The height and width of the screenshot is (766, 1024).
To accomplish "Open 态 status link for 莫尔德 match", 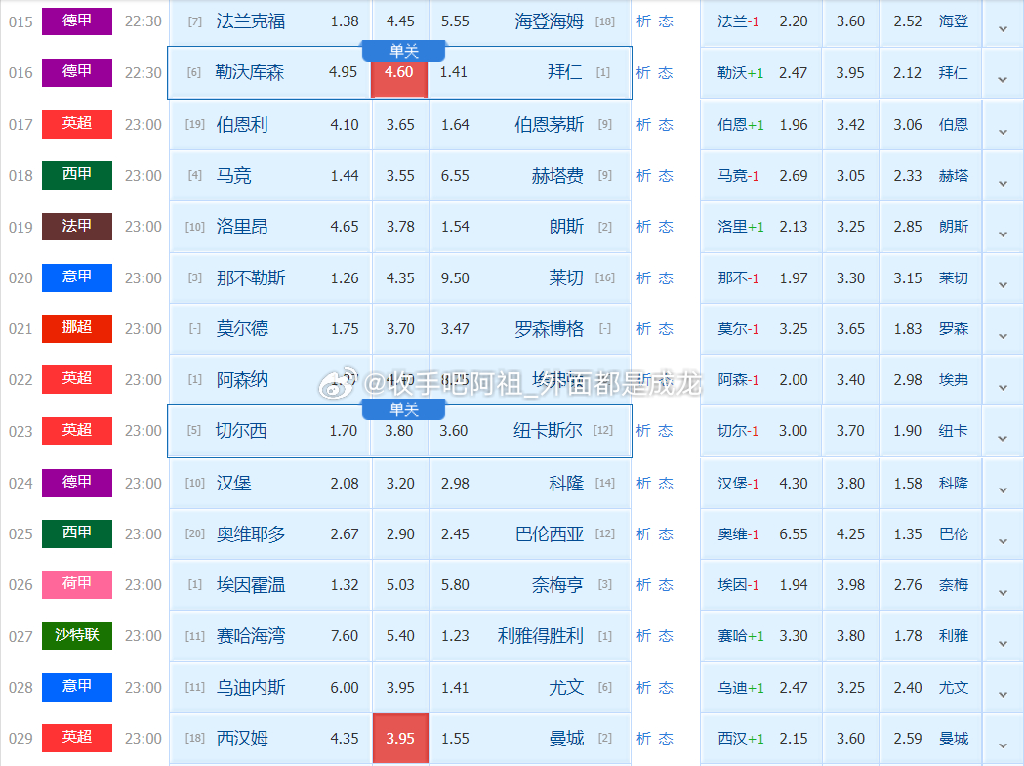I will tap(666, 328).
